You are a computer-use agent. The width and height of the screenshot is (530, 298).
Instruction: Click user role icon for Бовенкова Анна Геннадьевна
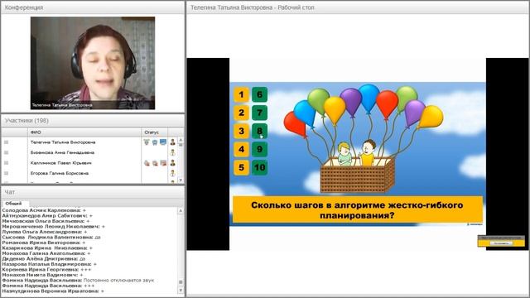[x=173, y=152]
